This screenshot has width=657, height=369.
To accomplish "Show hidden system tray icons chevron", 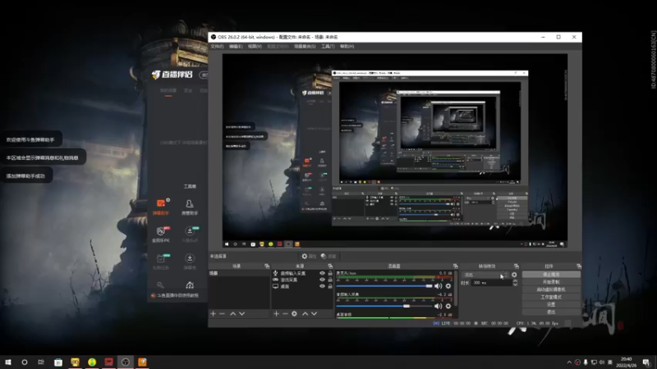I will (569, 362).
